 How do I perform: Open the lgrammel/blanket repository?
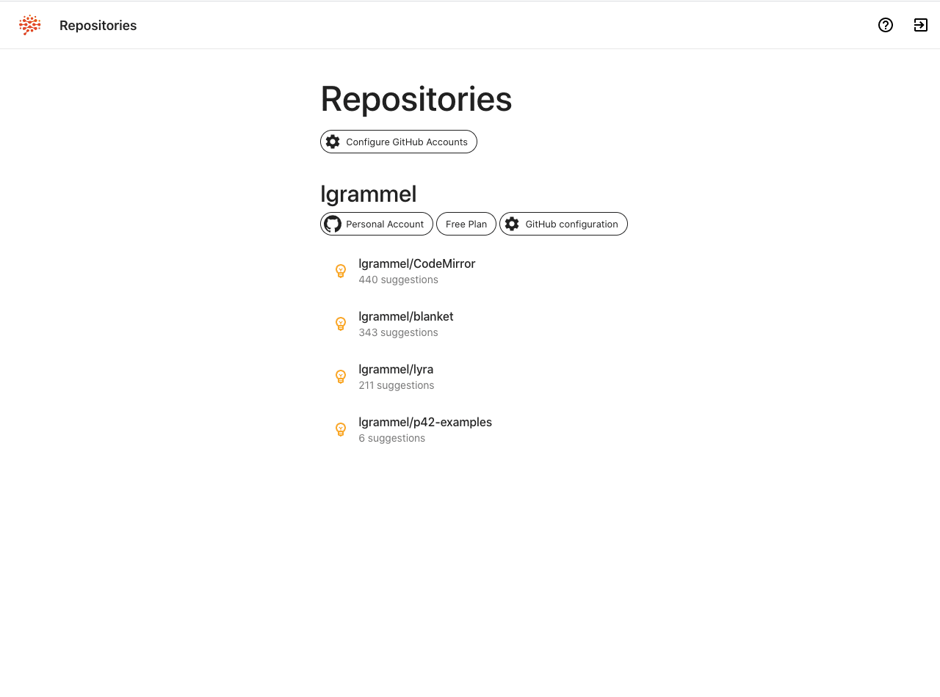[406, 316]
